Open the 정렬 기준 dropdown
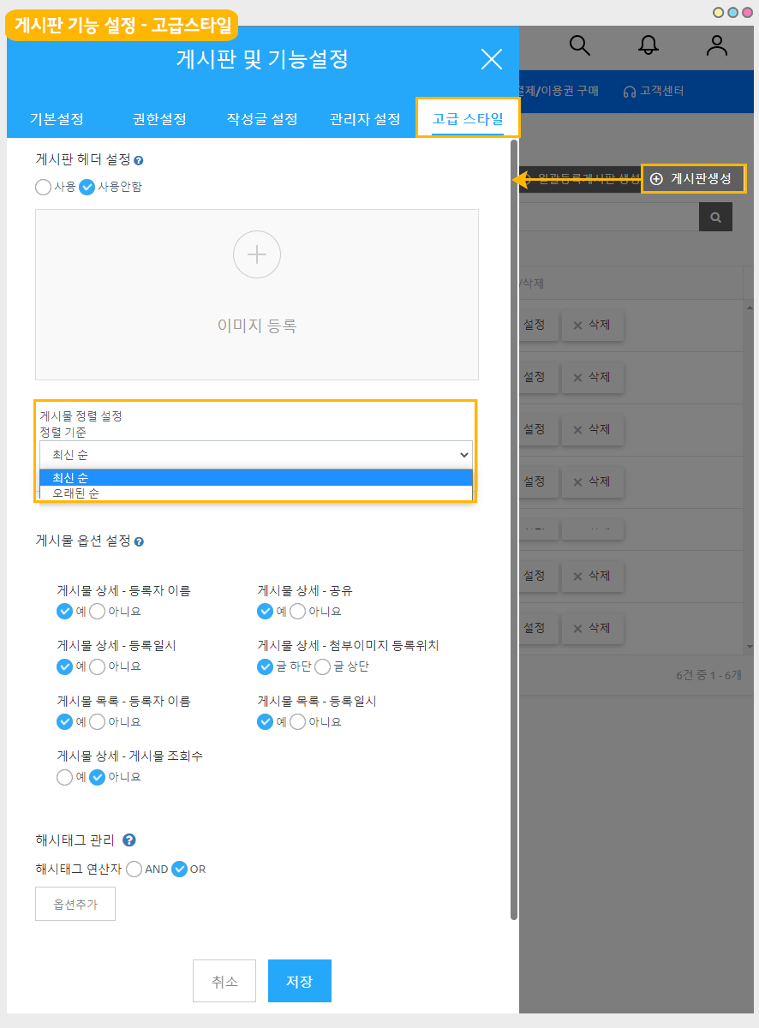This screenshot has width=759, height=1028. coord(255,455)
